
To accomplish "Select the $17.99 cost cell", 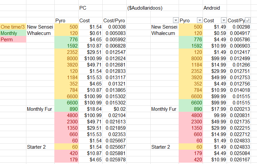I will point(215,109).
